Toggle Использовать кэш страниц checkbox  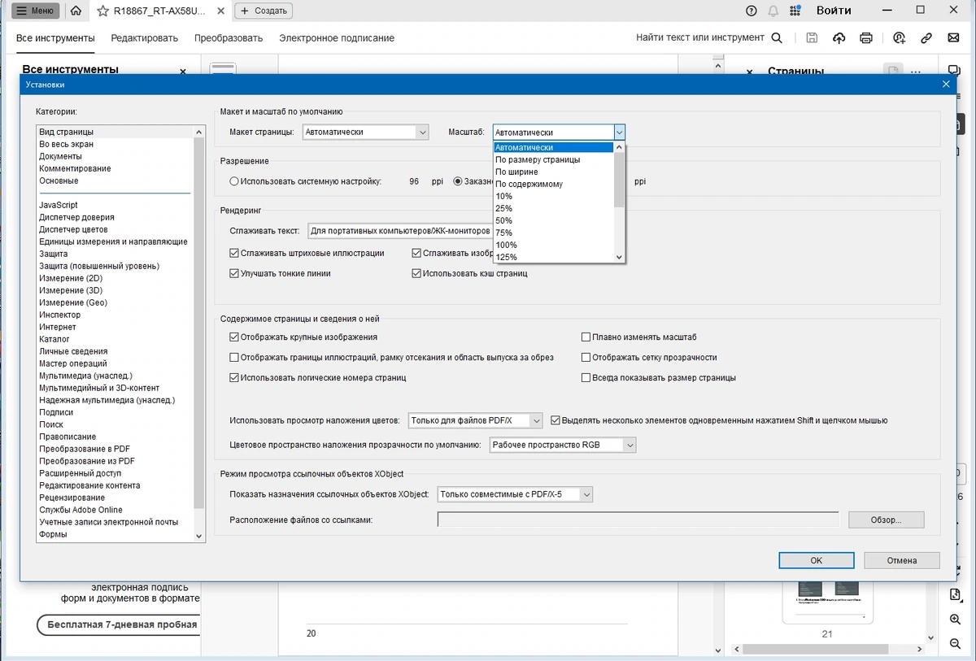[416, 274]
